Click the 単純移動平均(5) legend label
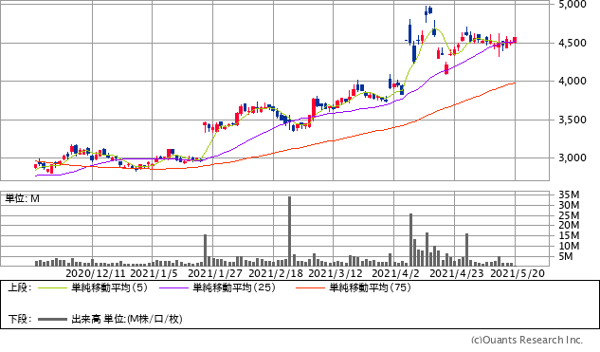This screenshot has height=352, width=600. tap(109, 287)
